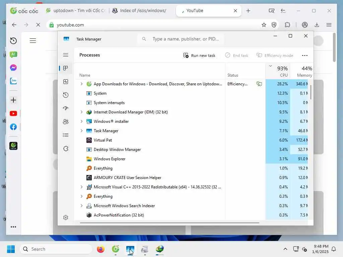Switch to uptodown search tab
The height and width of the screenshot is (257, 343).
76,10
